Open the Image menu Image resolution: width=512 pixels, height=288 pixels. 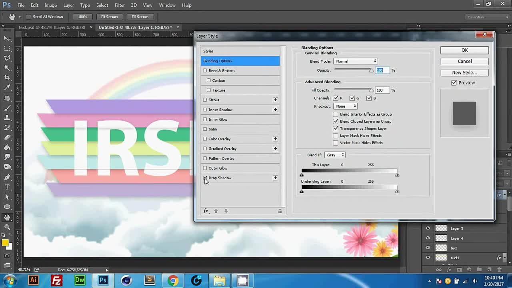pos(50,5)
